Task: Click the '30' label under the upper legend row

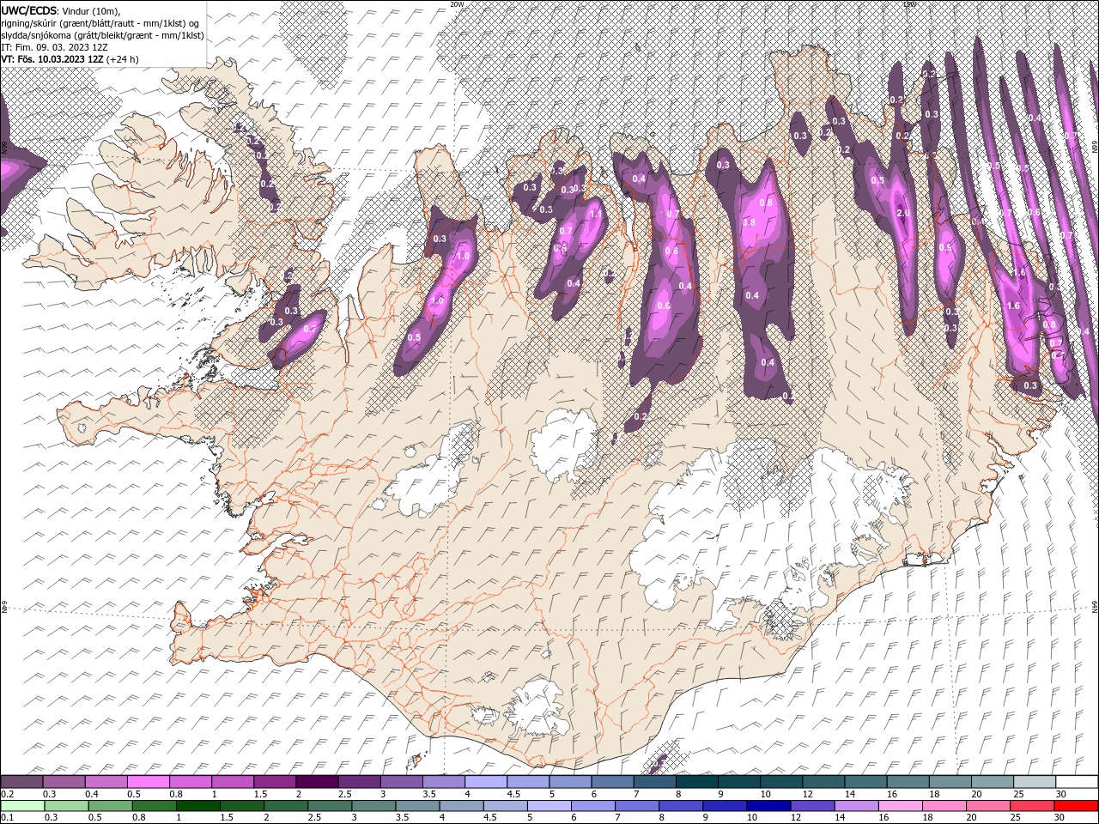Action: point(1061,794)
